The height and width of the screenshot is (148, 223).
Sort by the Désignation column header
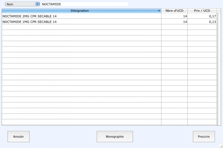tap(82, 11)
